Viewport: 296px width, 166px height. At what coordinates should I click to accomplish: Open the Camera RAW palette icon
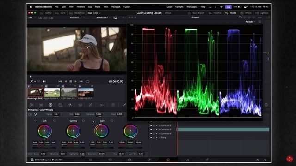[x=31, y=105]
